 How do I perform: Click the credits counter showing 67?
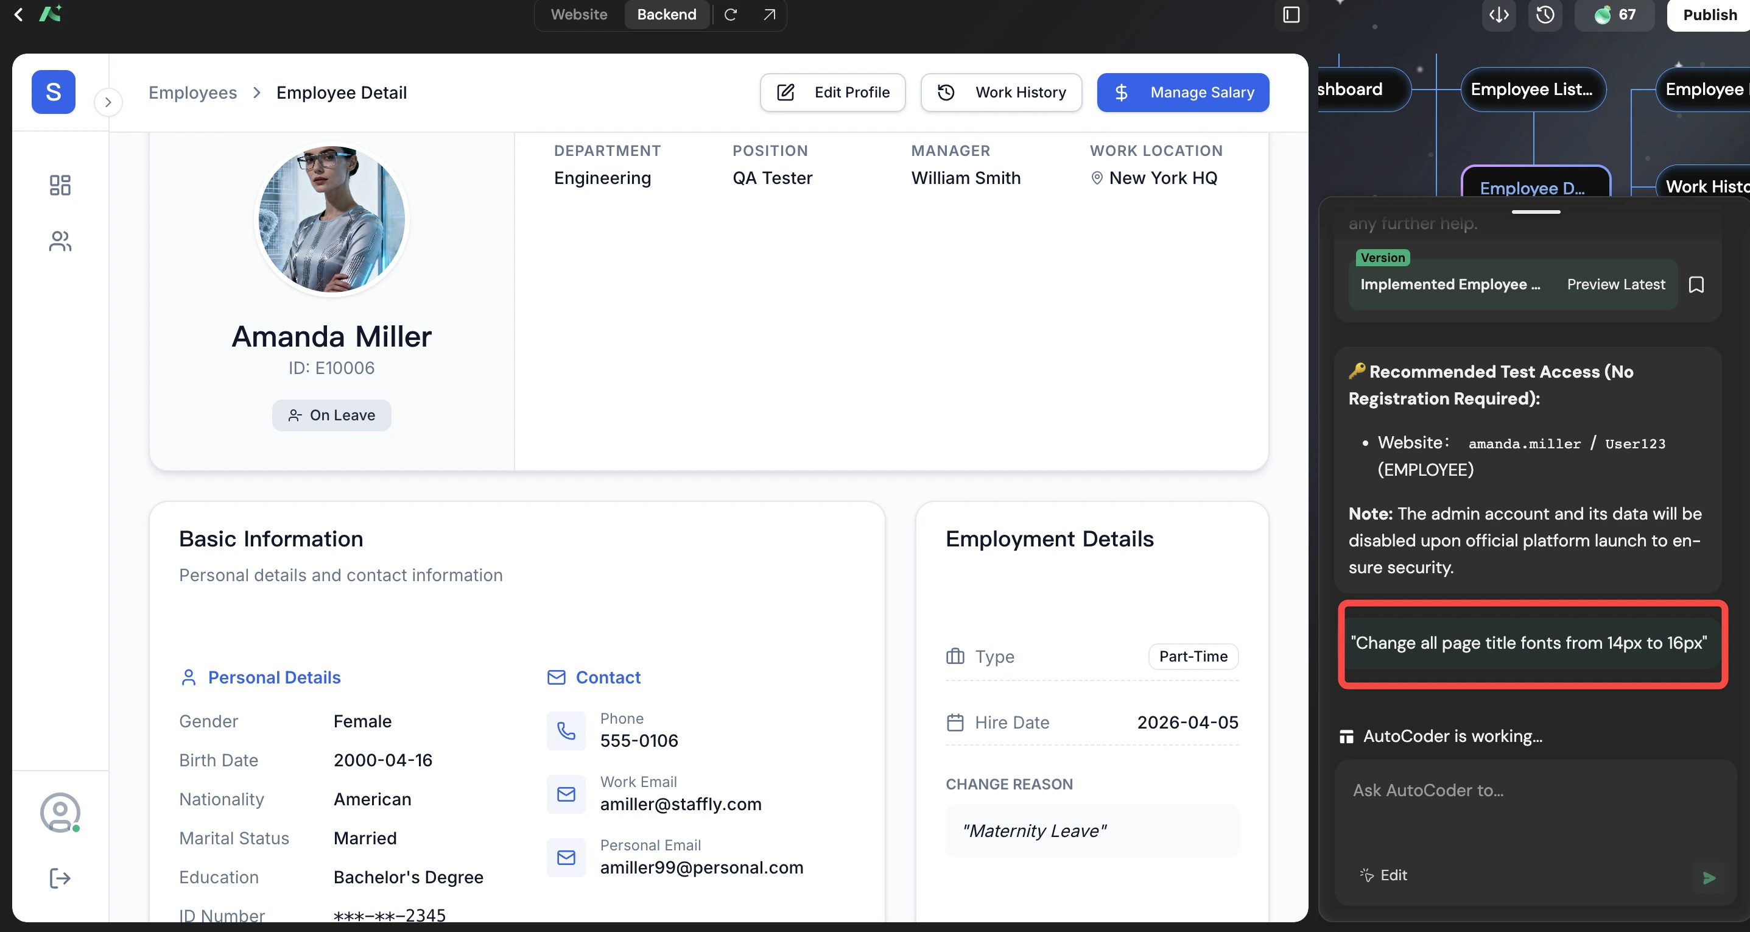pos(1615,14)
